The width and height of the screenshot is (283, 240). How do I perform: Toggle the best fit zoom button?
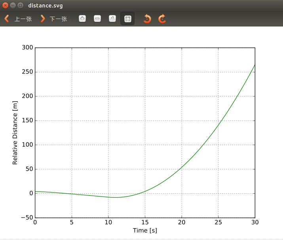[x=127, y=19]
